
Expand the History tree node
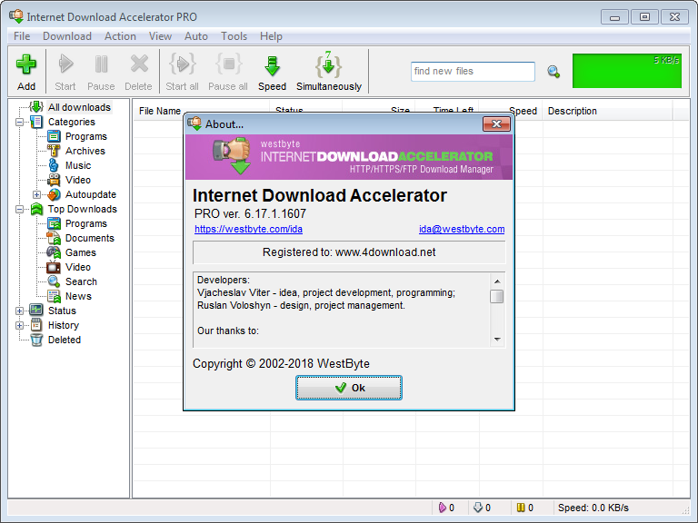(20, 326)
